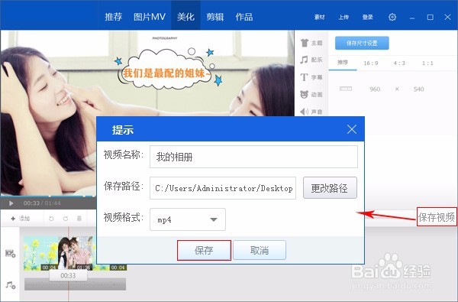This screenshot has height=302, width=458.
Task: Click the video preview progress bar
Action: coord(48,196)
